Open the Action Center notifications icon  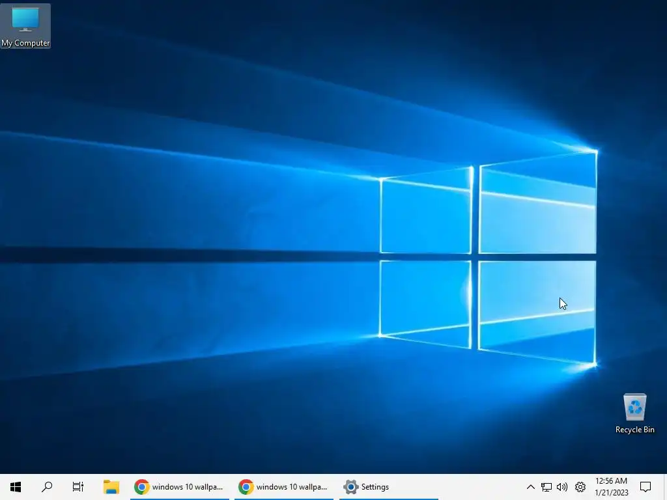pyautogui.click(x=646, y=487)
